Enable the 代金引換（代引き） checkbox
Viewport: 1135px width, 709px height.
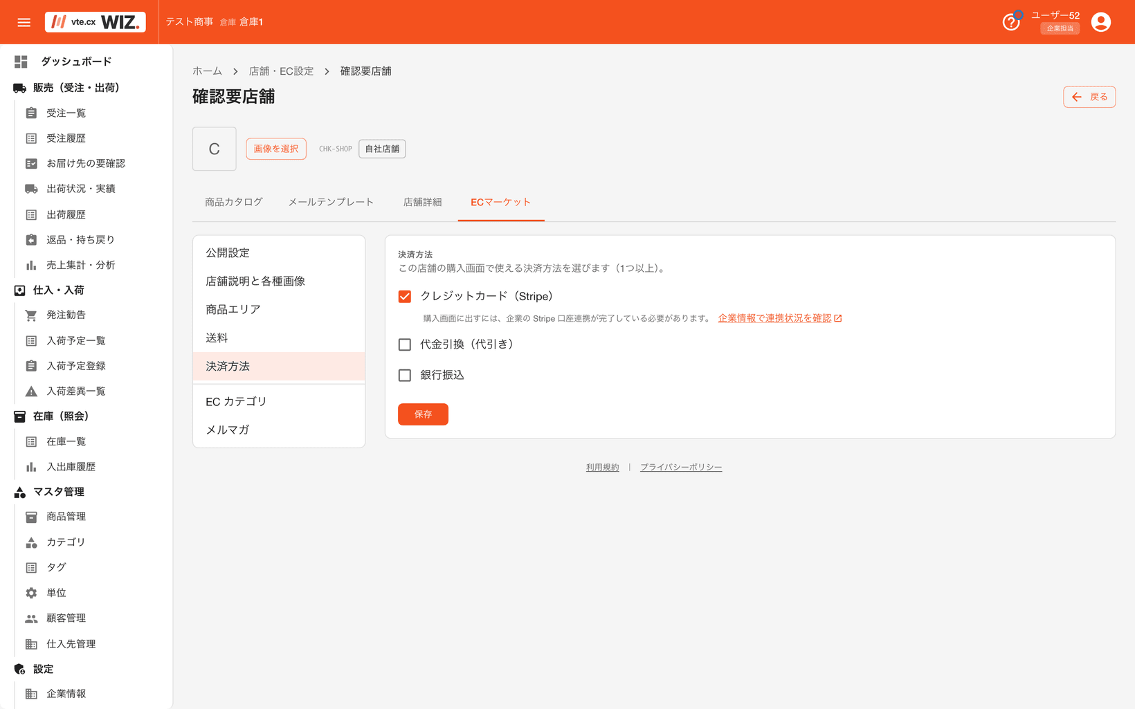pyautogui.click(x=405, y=344)
